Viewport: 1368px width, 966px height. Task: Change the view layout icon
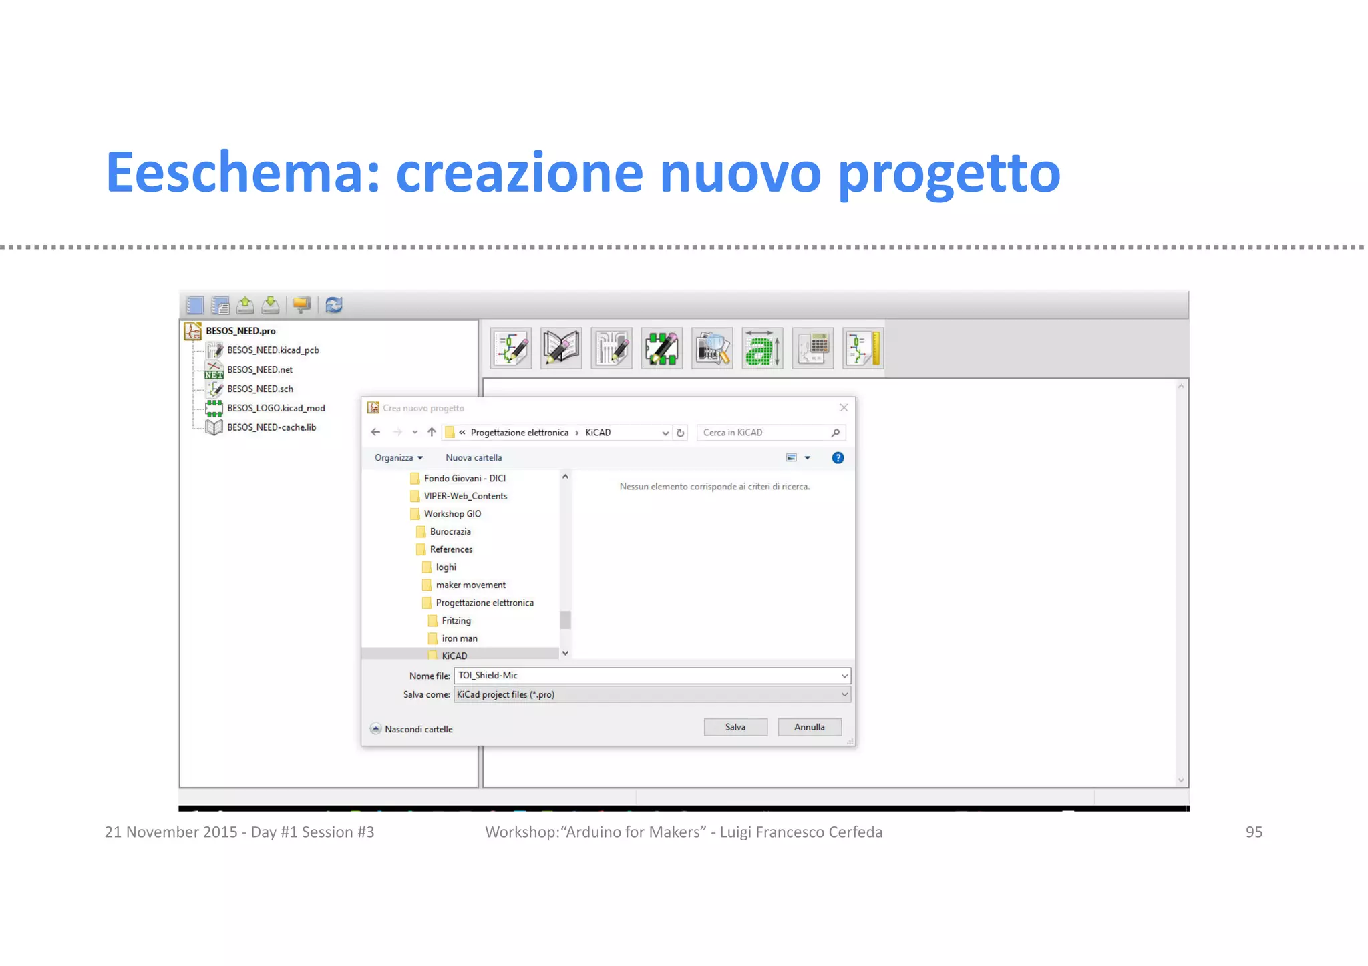tap(792, 458)
